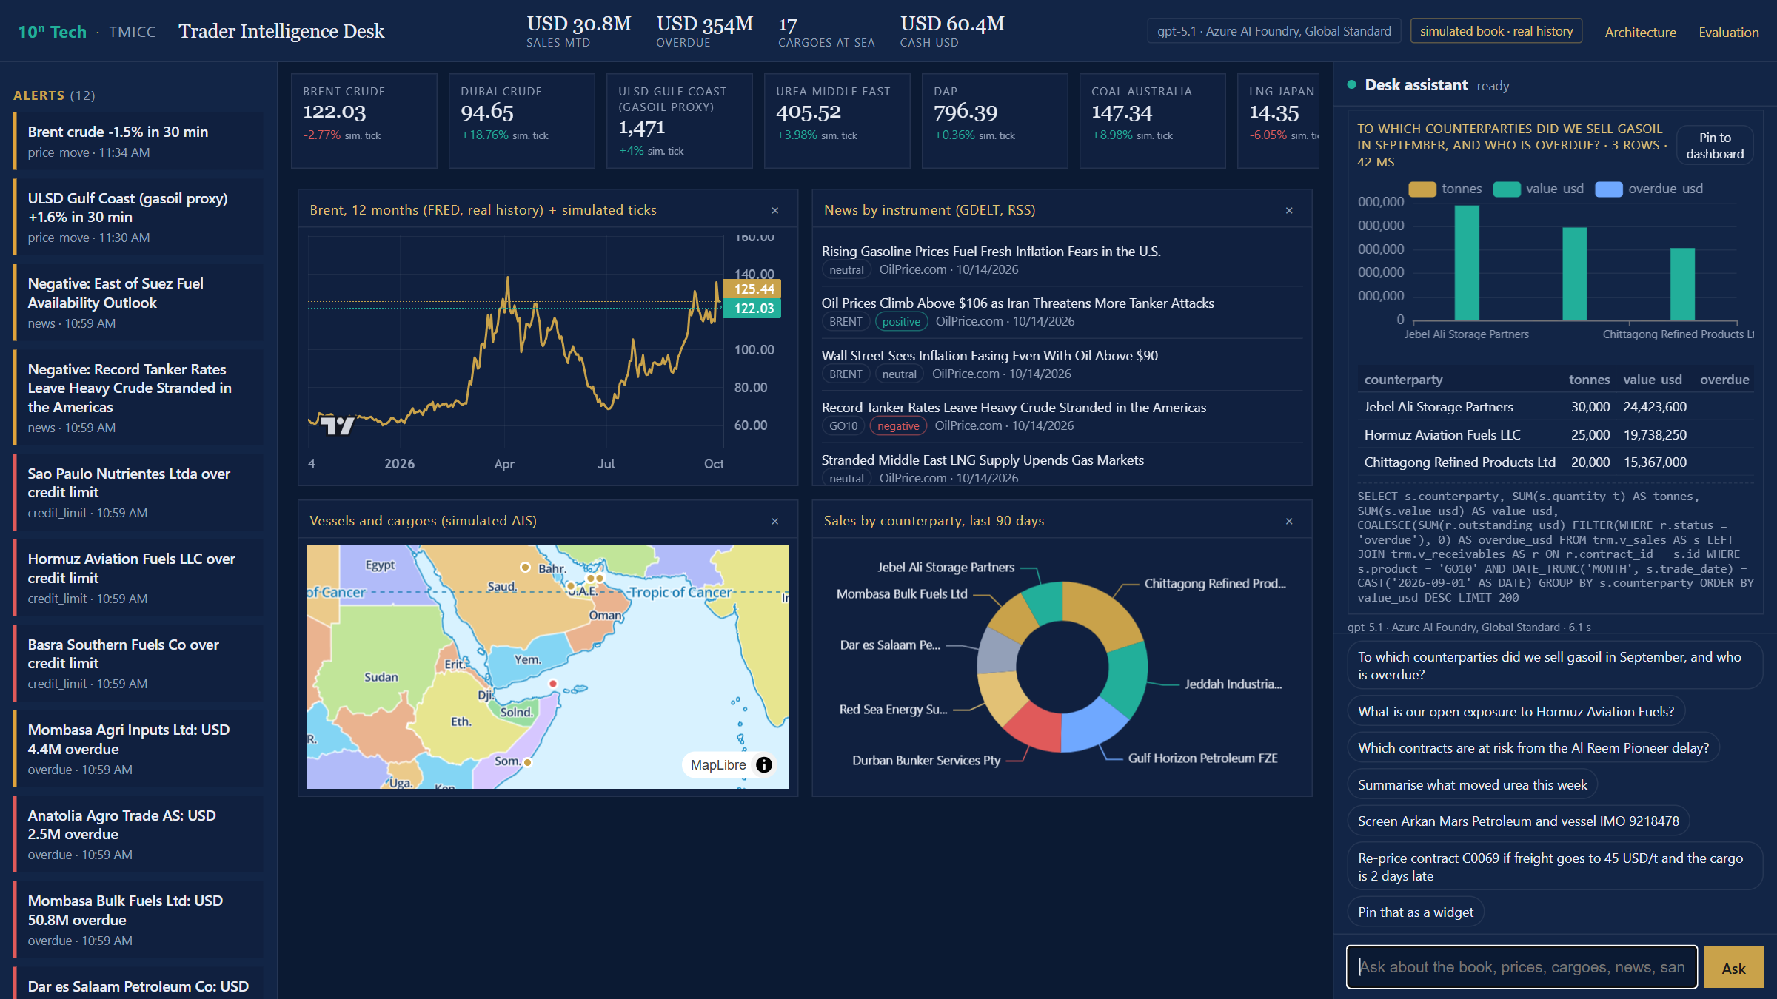The height and width of the screenshot is (999, 1777).
Task: Click the Urea Middle East price card
Action: 837,121
